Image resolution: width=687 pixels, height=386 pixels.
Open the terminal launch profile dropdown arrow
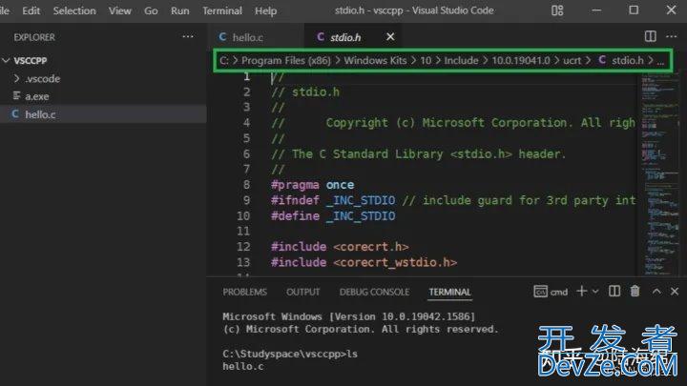coord(595,292)
